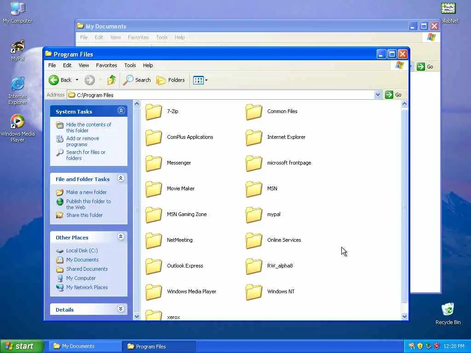Click file list scroll down arrow
Screen dimensions: 471x353
pos(404,316)
